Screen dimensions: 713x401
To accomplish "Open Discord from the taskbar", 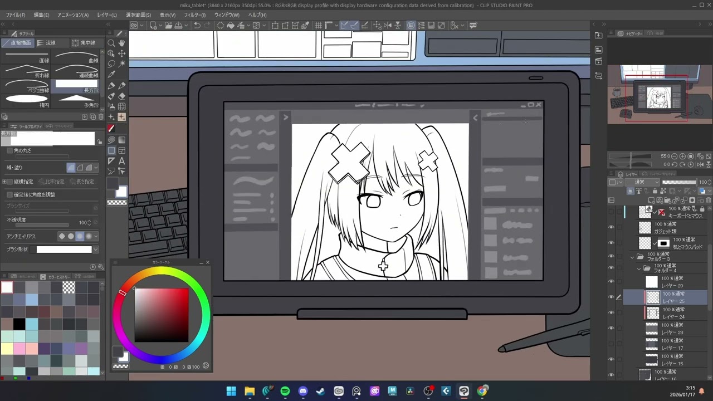I will 303,391.
